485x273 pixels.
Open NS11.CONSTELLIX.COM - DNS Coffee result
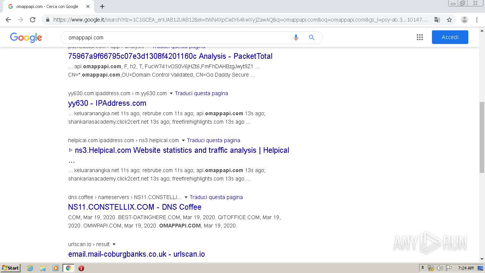coord(135,207)
